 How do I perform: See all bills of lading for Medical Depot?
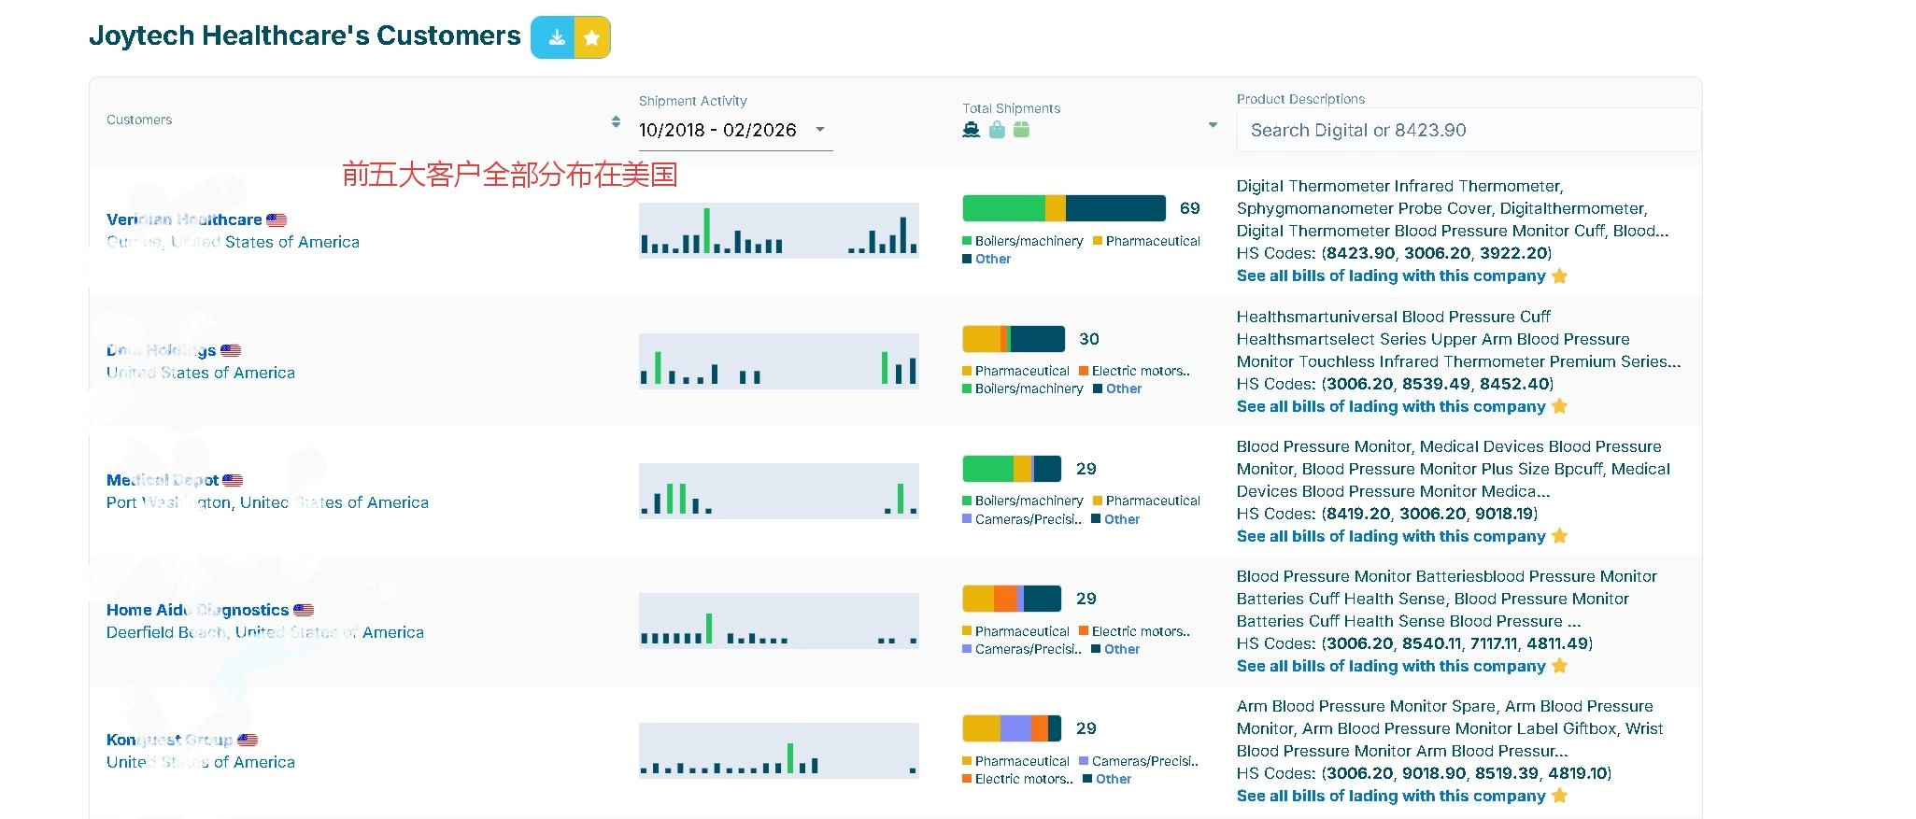[x=1390, y=536]
